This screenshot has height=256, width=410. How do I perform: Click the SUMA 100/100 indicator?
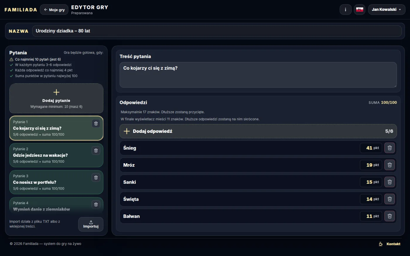(x=382, y=102)
